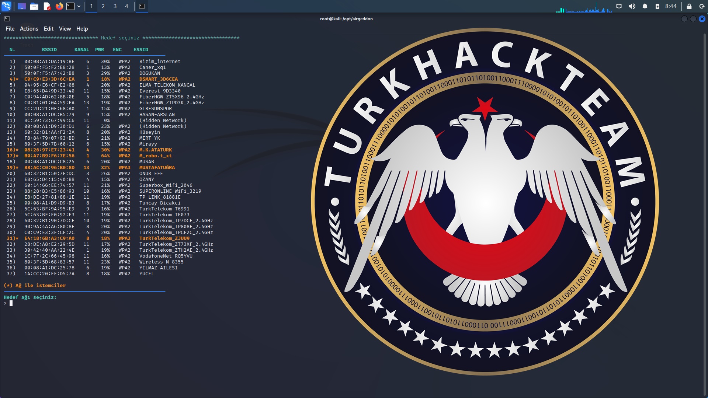Open the Edit menu

coord(49,29)
